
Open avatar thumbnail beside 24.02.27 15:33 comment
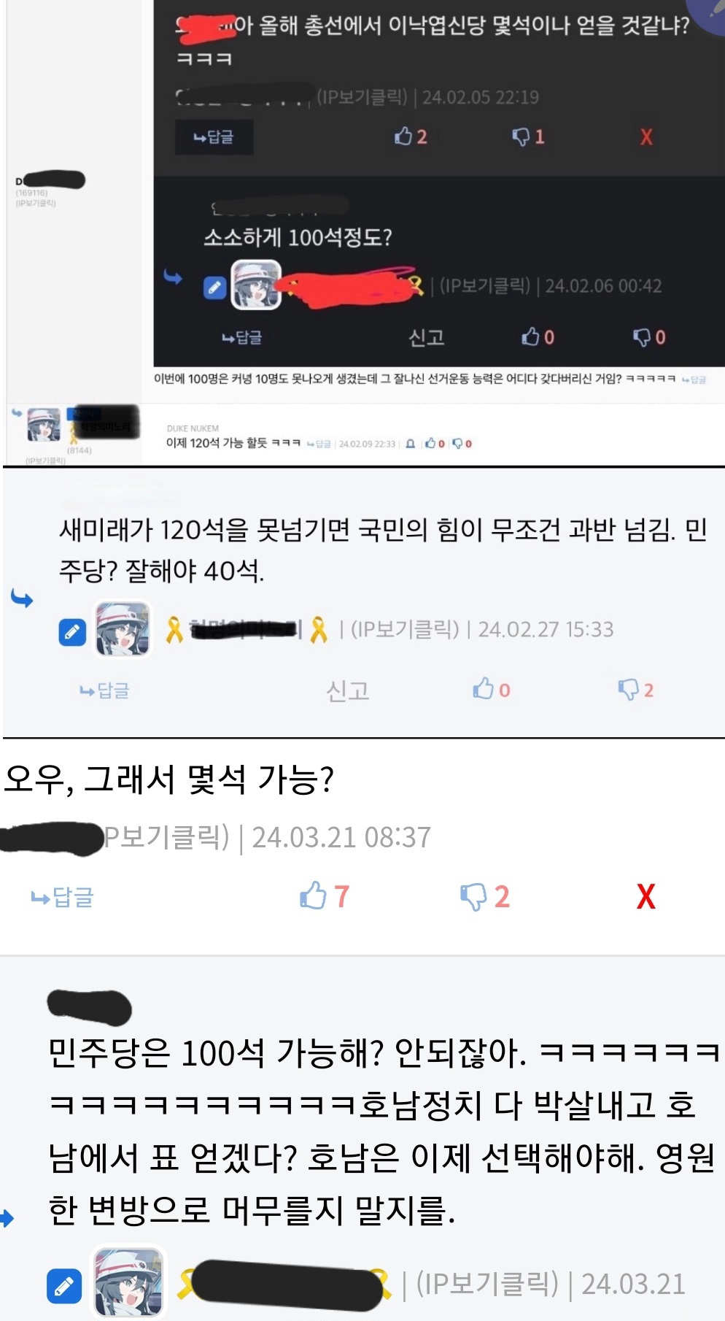(123, 629)
